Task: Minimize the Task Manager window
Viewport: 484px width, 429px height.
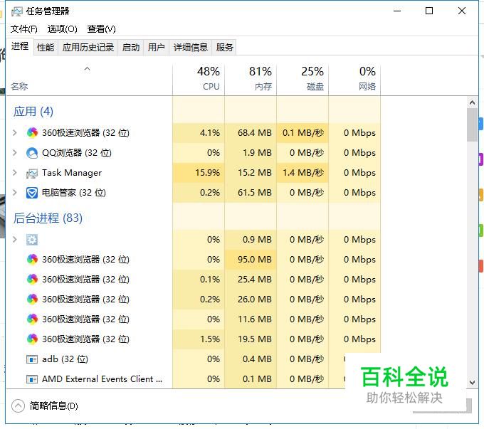Action: tap(397, 11)
